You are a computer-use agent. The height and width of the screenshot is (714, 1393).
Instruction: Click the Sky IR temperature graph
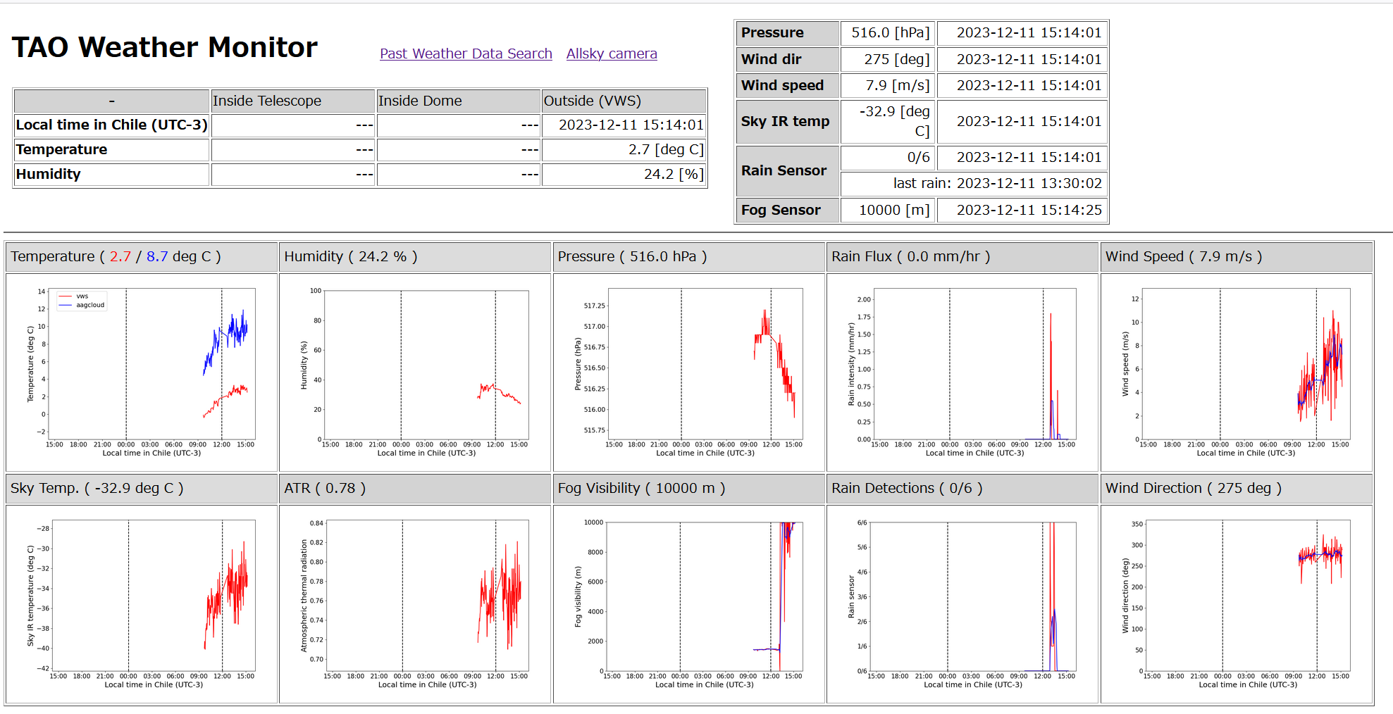(141, 603)
